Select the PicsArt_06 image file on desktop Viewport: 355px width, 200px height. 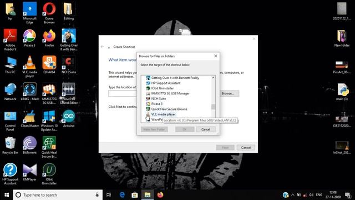342,67
